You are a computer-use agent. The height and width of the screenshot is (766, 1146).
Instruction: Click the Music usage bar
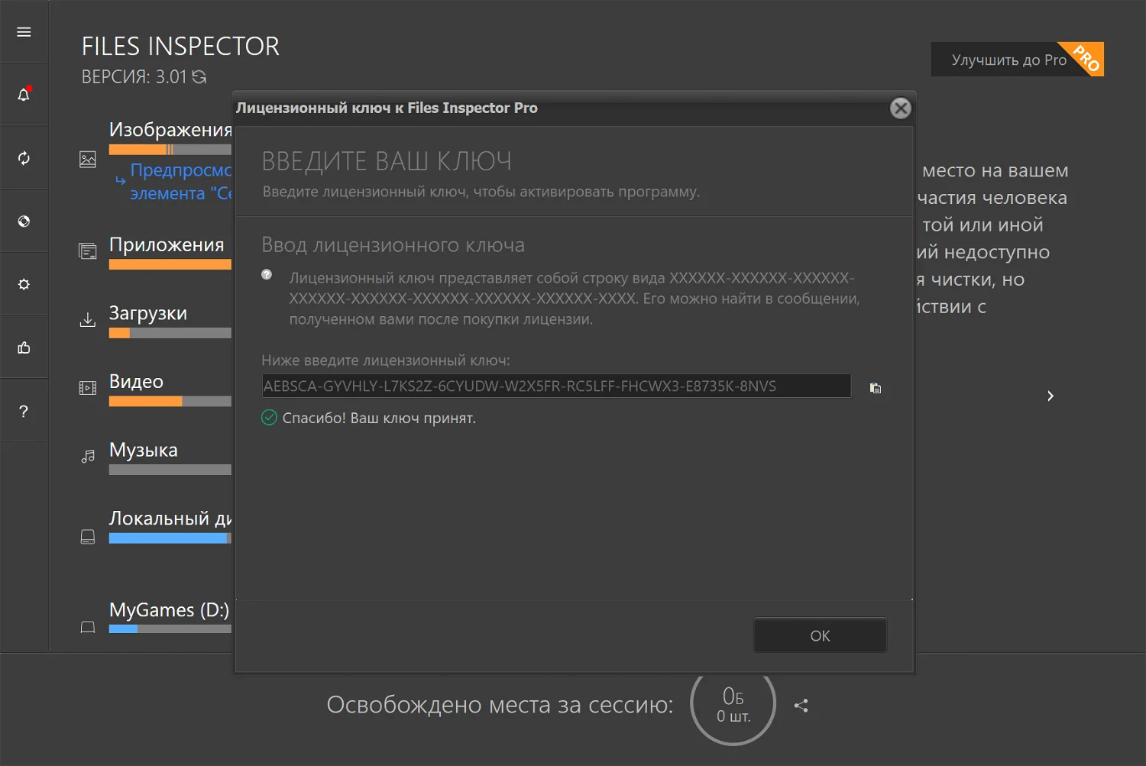170,470
